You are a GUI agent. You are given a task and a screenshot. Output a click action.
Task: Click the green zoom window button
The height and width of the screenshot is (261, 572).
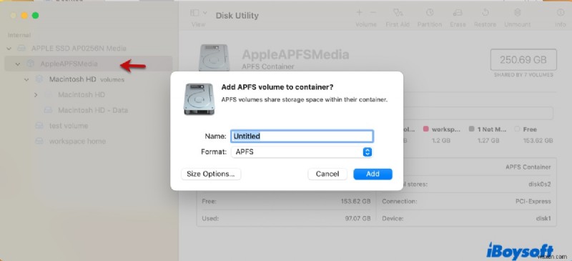pyautogui.click(x=35, y=15)
